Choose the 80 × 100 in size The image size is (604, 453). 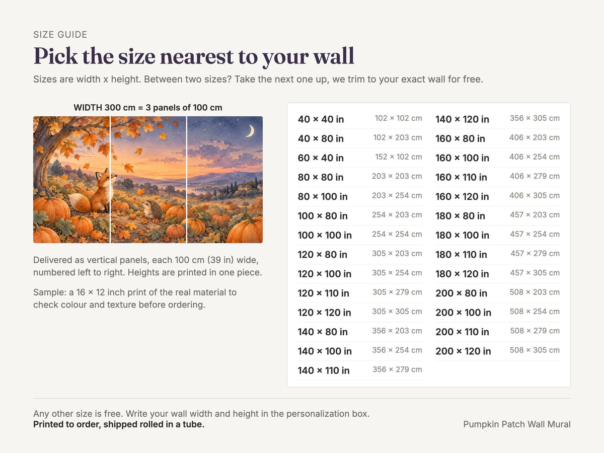(x=360, y=196)
